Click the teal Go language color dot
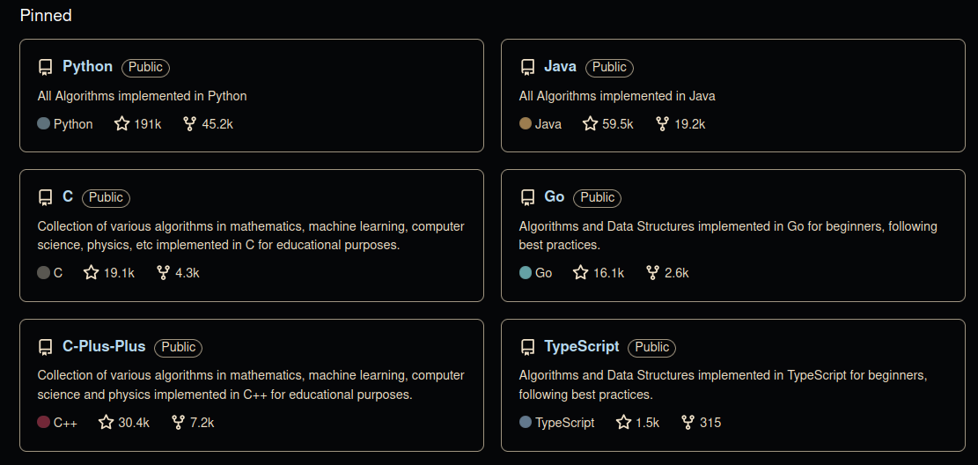The height and width of the screenshot is (465, 978). [526, 273]
